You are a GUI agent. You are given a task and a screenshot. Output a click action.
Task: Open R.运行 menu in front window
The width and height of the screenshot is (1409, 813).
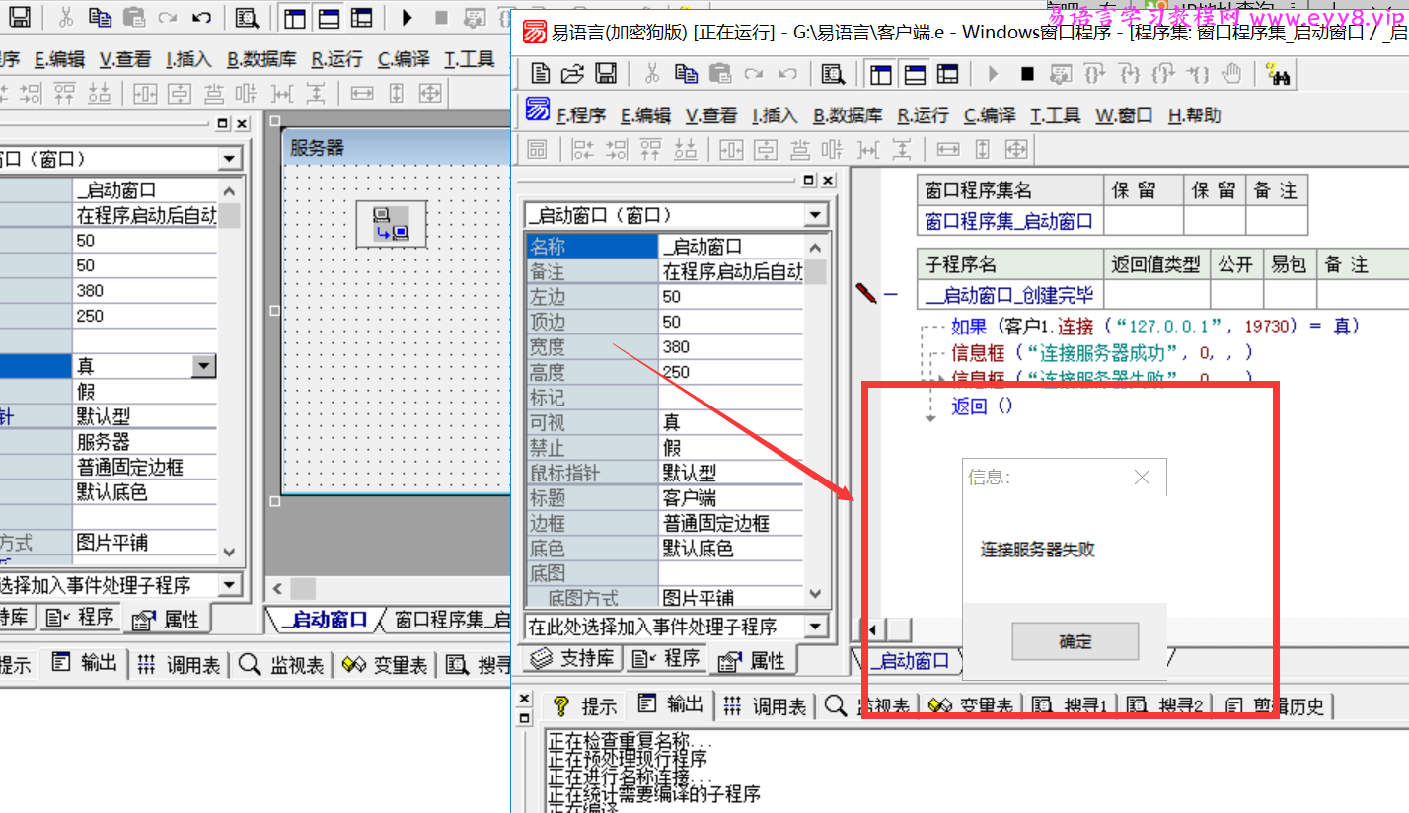923,115
